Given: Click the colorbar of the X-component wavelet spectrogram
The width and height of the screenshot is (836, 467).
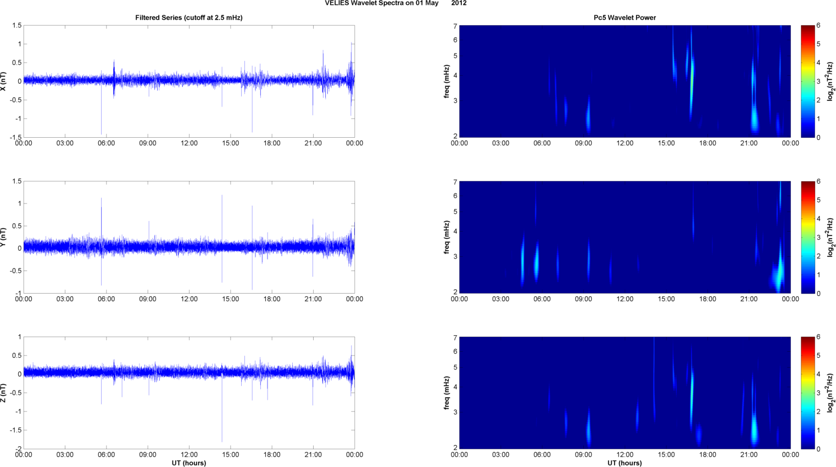Looking at the screenshot, I should pyautogui.click(x=807, y=81).
